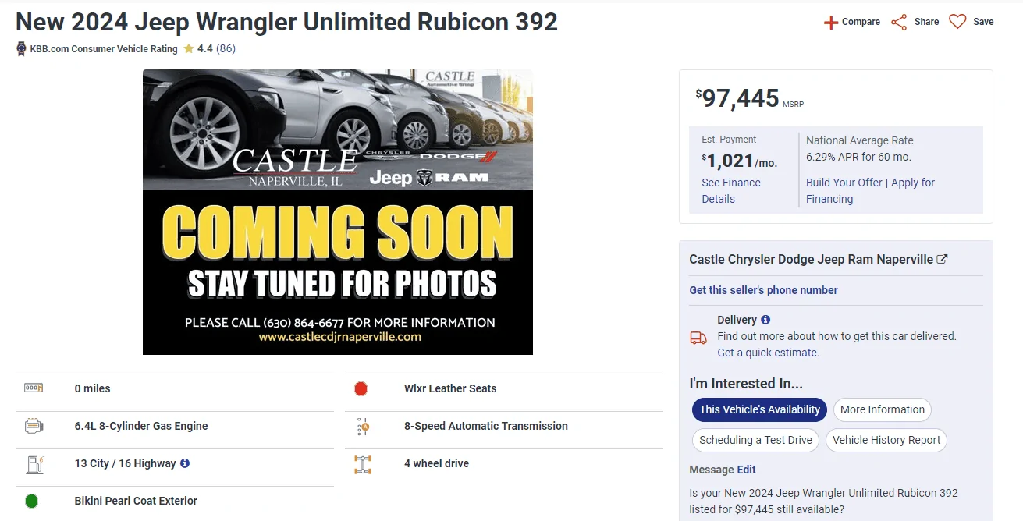Click the engine icon beside 6.4L 8-Cylinder

[34, 426]
